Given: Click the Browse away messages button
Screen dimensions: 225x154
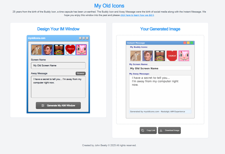Looking at the screenshot, I should coord(80,73).
